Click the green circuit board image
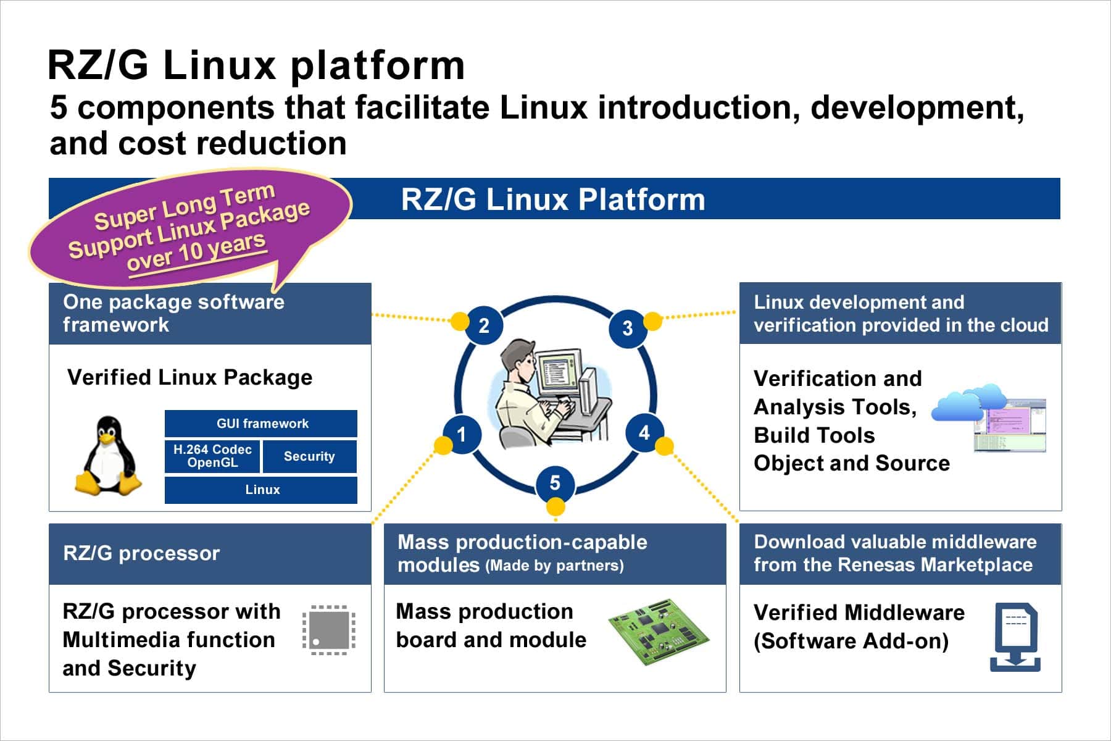This screenshot has height=741, width=1111. [x=659, y=631]
